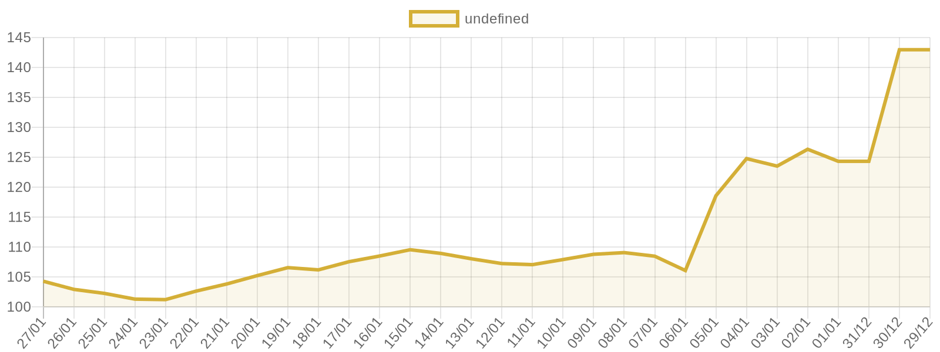Screen dimensions: 940x352
Task: Select the data point at 21/01
Action: click(227, 284)
